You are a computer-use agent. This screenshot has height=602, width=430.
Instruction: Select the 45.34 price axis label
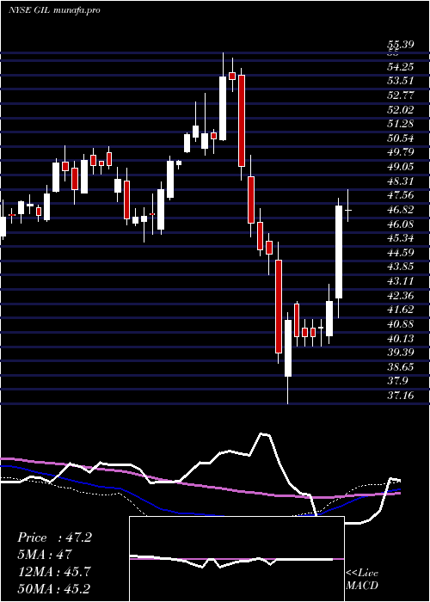pos(401,238)
